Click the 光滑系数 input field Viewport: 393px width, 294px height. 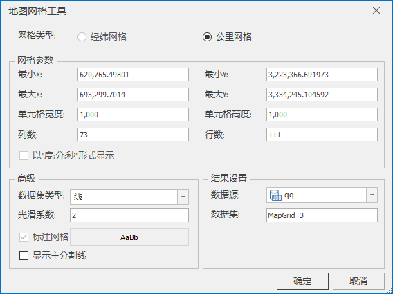(129, 215)
